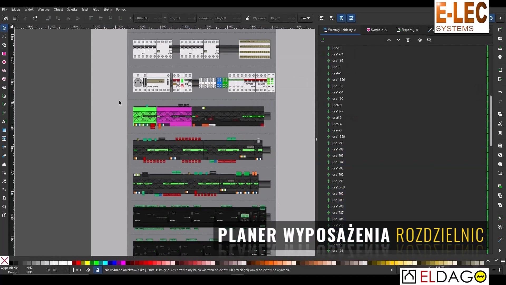Choose the Zoom tool in toolbox
The width and height of the screenshot is (506, 285).
pos(4,207)
